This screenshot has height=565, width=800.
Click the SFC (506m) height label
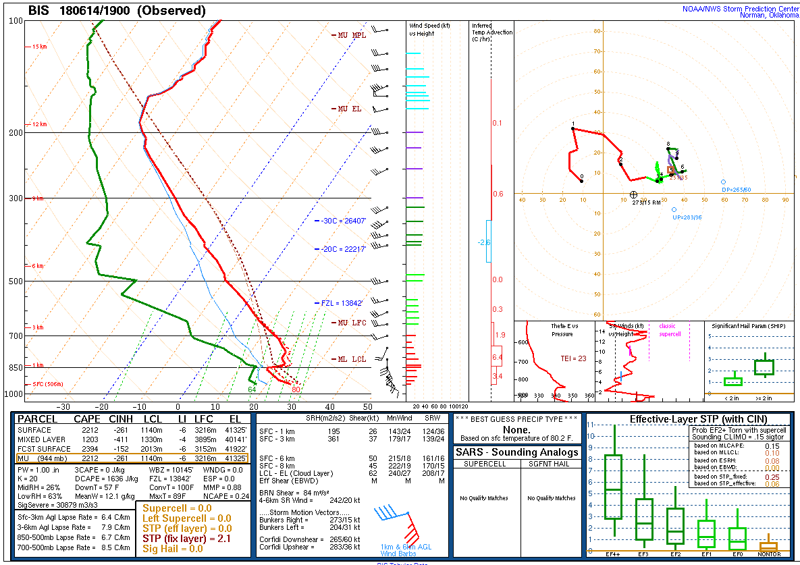click(47, 384)
